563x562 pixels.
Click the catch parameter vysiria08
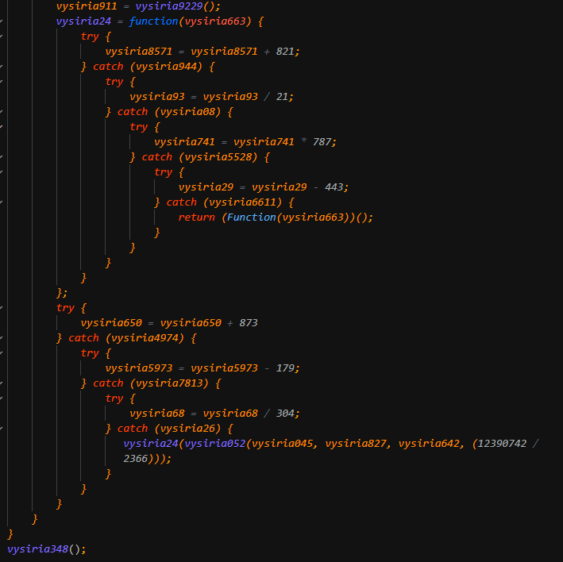click(x=187, y=112)
